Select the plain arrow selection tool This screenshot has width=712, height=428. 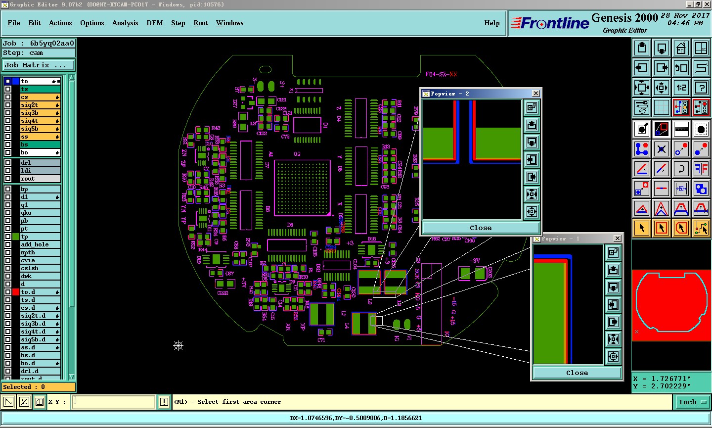(x=642, y=228)
